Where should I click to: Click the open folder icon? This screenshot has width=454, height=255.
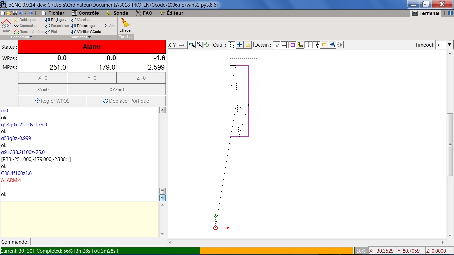click(9, 13)
